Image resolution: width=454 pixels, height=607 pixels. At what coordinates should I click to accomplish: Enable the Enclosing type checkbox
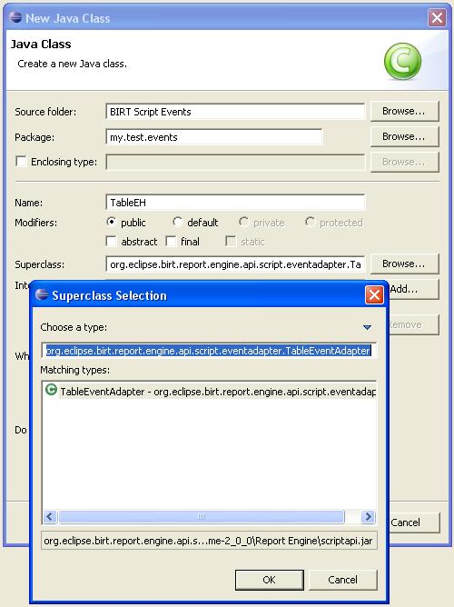click(x=21, y=161)
